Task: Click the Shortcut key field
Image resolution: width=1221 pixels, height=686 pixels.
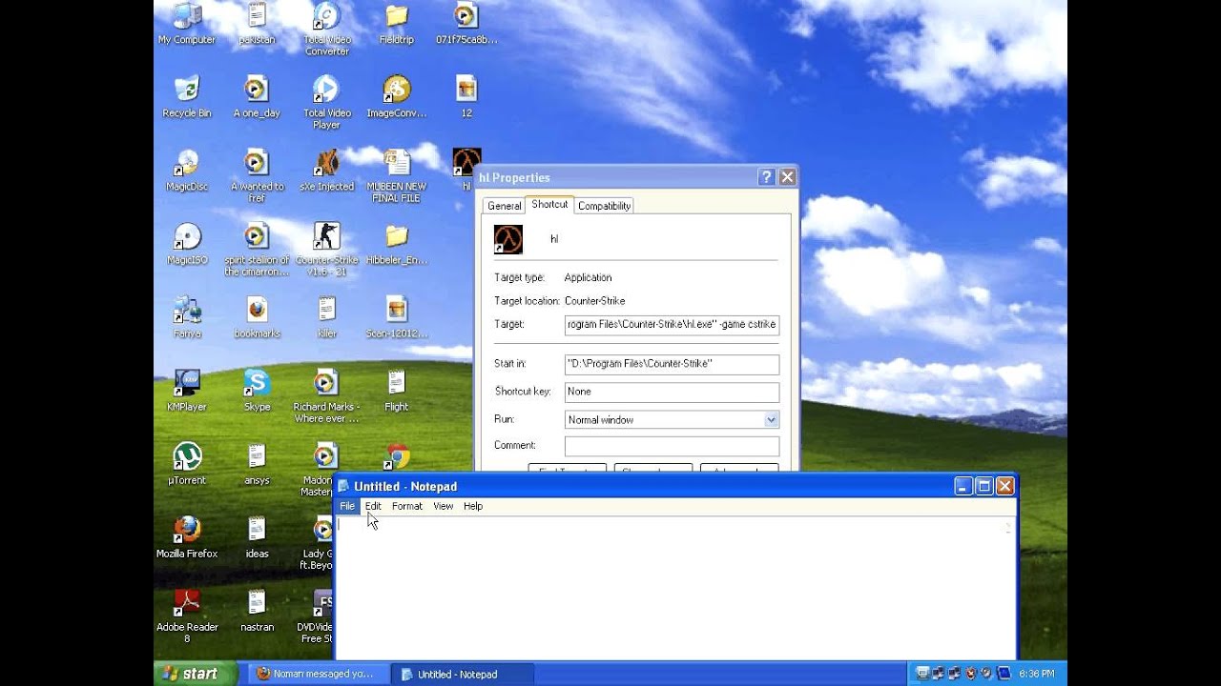Action: [672, 392]
